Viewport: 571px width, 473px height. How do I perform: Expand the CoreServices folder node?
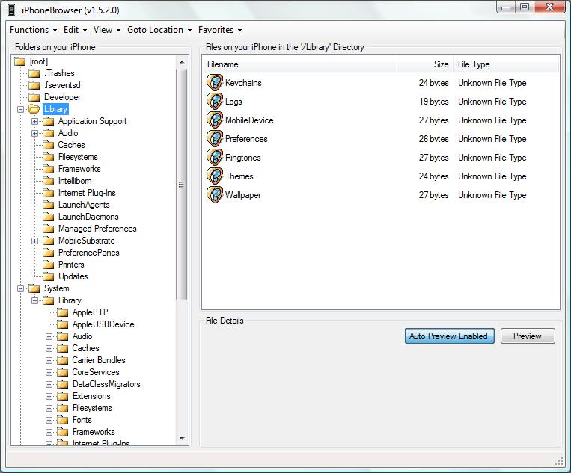coord(49,372)
